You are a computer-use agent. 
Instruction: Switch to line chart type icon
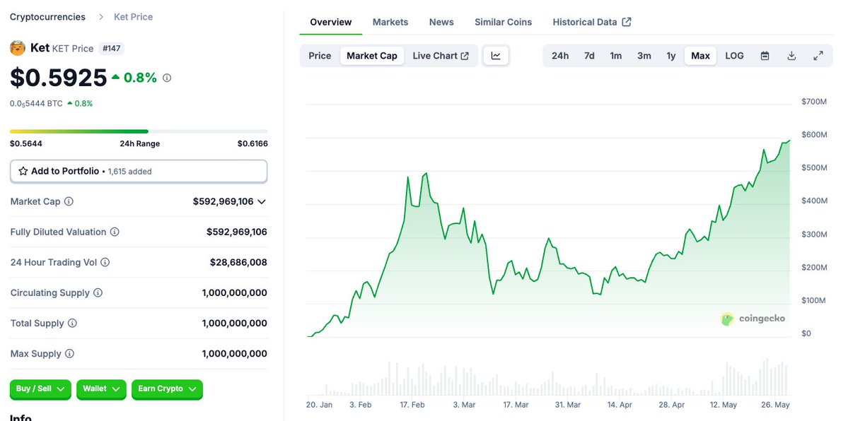[x=496, y=56]
